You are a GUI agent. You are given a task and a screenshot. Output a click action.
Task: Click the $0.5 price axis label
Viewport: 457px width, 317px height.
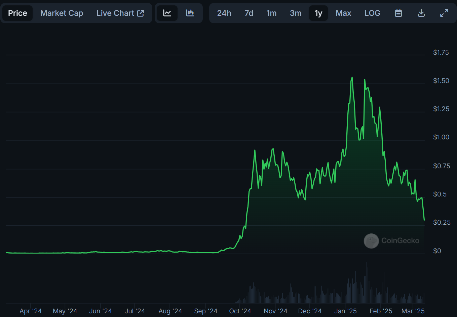coord(440,194)
